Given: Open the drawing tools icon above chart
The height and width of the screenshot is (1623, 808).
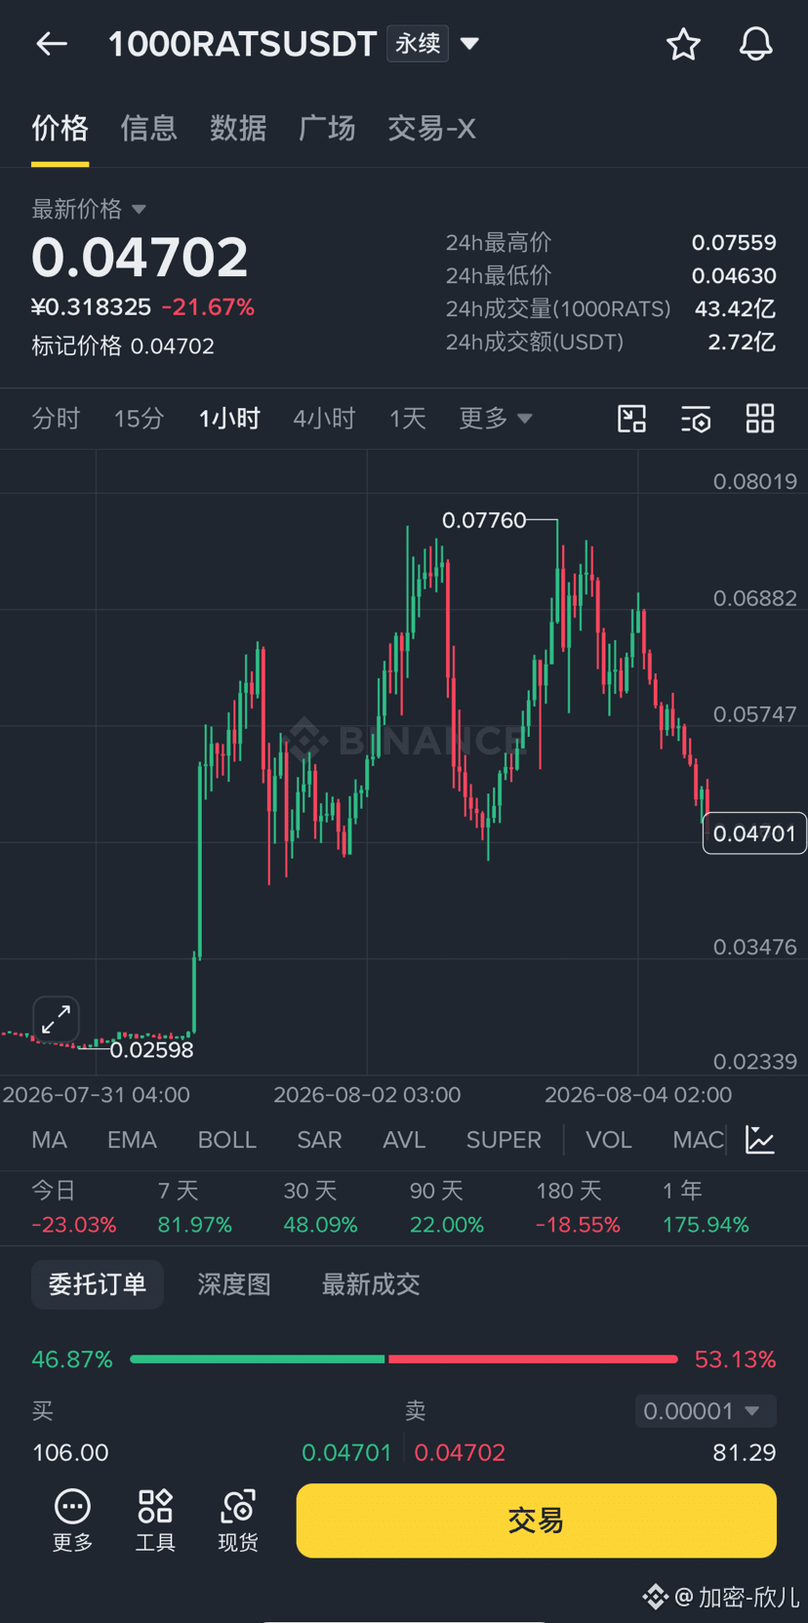Looking at the screenshot, I should point(632,419).
